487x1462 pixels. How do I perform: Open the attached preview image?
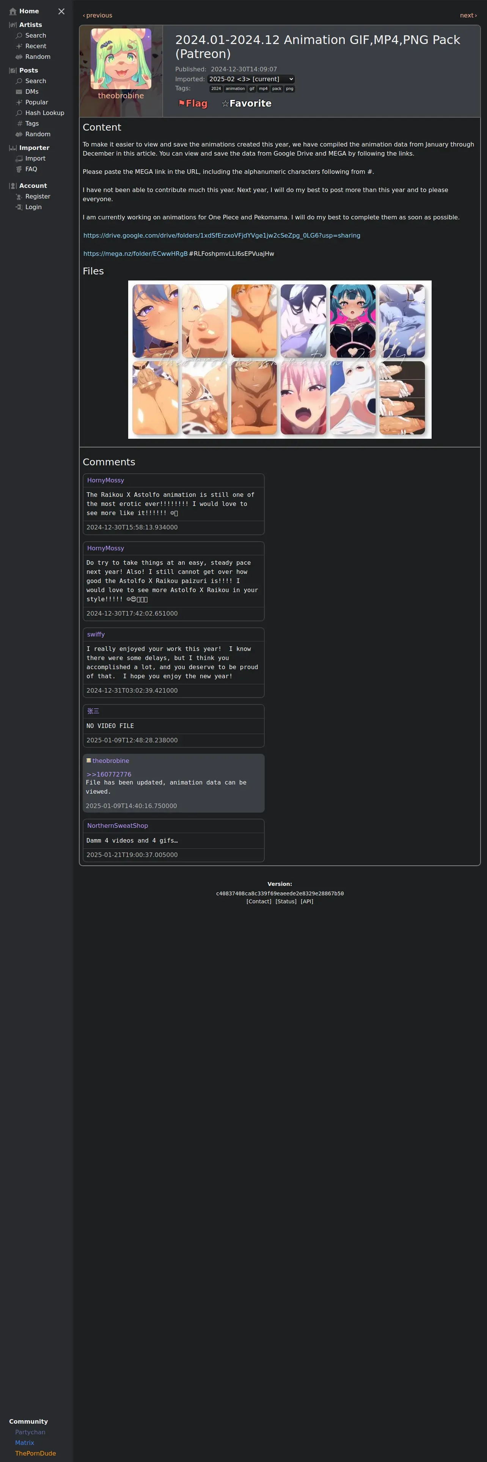[x=280, y=359]
